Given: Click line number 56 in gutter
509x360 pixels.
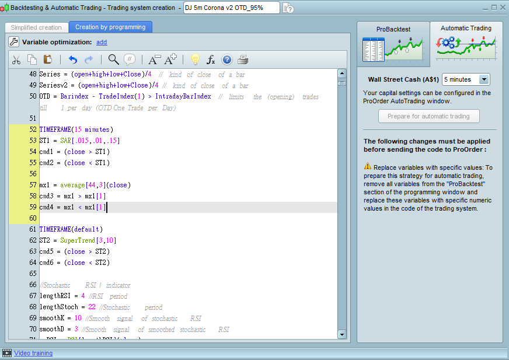Looking at the screenshot, I should tap(33, 174).
